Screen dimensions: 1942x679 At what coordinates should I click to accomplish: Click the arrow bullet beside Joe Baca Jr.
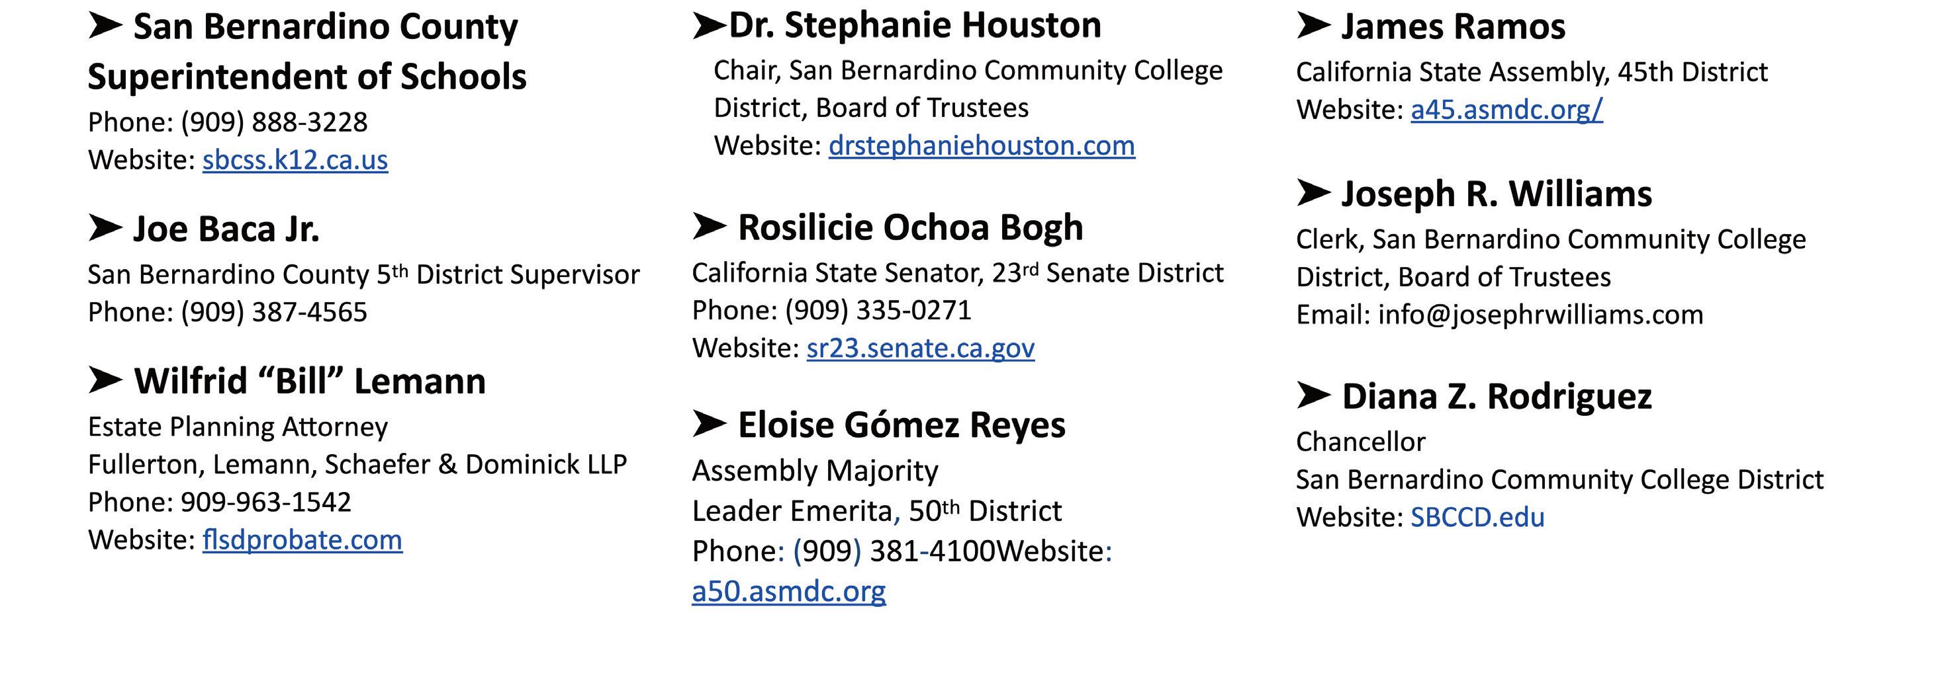(104, 227)
